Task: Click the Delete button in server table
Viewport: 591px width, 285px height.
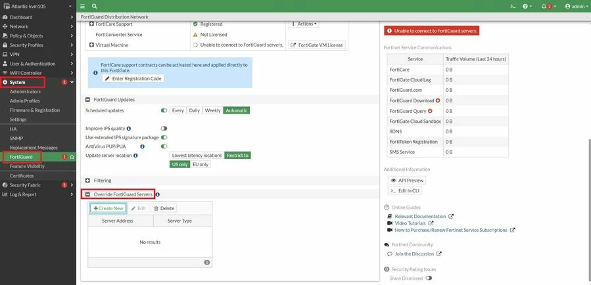Action: tap(164, 208)
